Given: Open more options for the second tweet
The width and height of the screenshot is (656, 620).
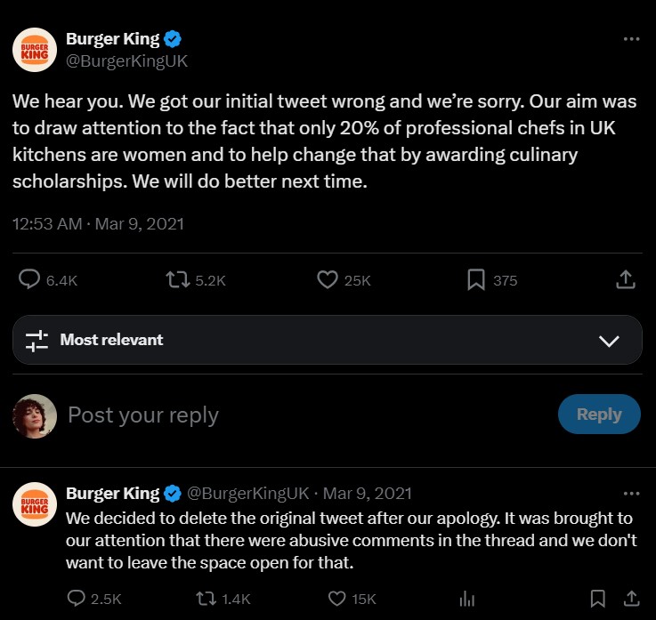Looking at the screenshot, I should click(631, 494).
